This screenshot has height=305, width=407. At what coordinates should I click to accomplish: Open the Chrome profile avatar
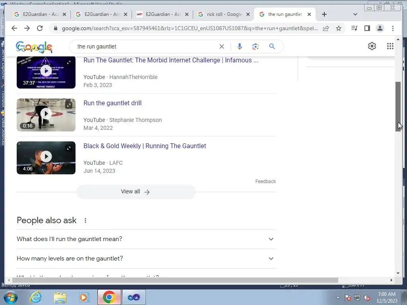click(380, 28)
